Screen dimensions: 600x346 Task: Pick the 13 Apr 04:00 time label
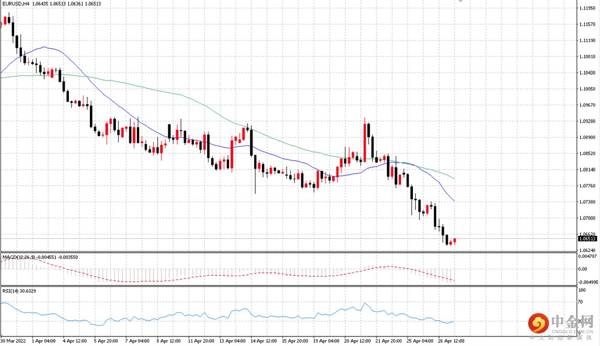pyautogui.click(x=232, y=341)
